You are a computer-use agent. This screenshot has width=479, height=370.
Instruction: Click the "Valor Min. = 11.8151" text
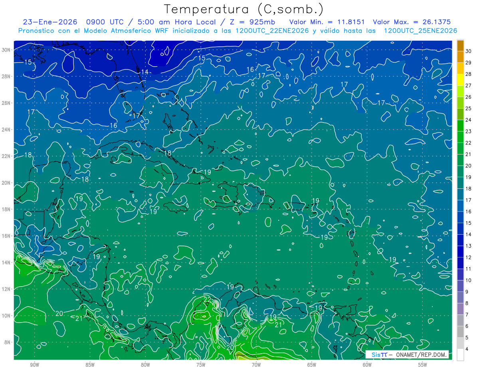pos(326,22)
